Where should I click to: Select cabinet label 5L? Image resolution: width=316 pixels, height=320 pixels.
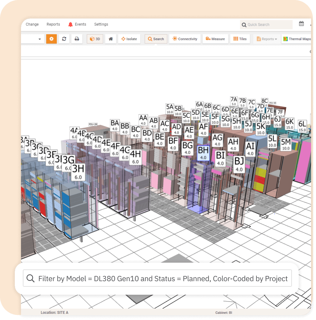[272, 141]
